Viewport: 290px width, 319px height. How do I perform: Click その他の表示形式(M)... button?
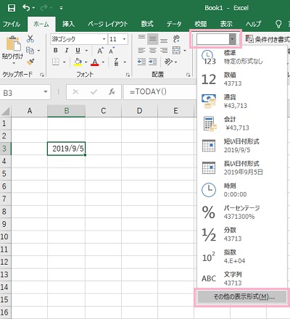242,297
